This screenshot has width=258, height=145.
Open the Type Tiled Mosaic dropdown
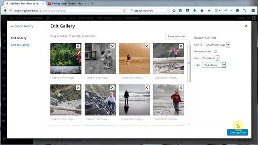point(214,65)
